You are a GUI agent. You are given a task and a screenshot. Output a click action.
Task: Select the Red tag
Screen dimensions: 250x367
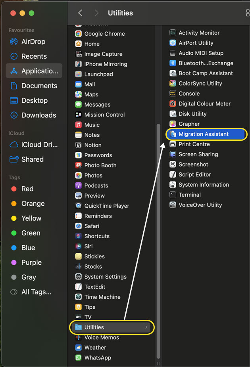click(27, 189)
